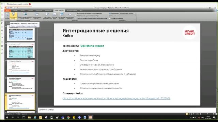Open Chrome from taskbar

[68, 118]
